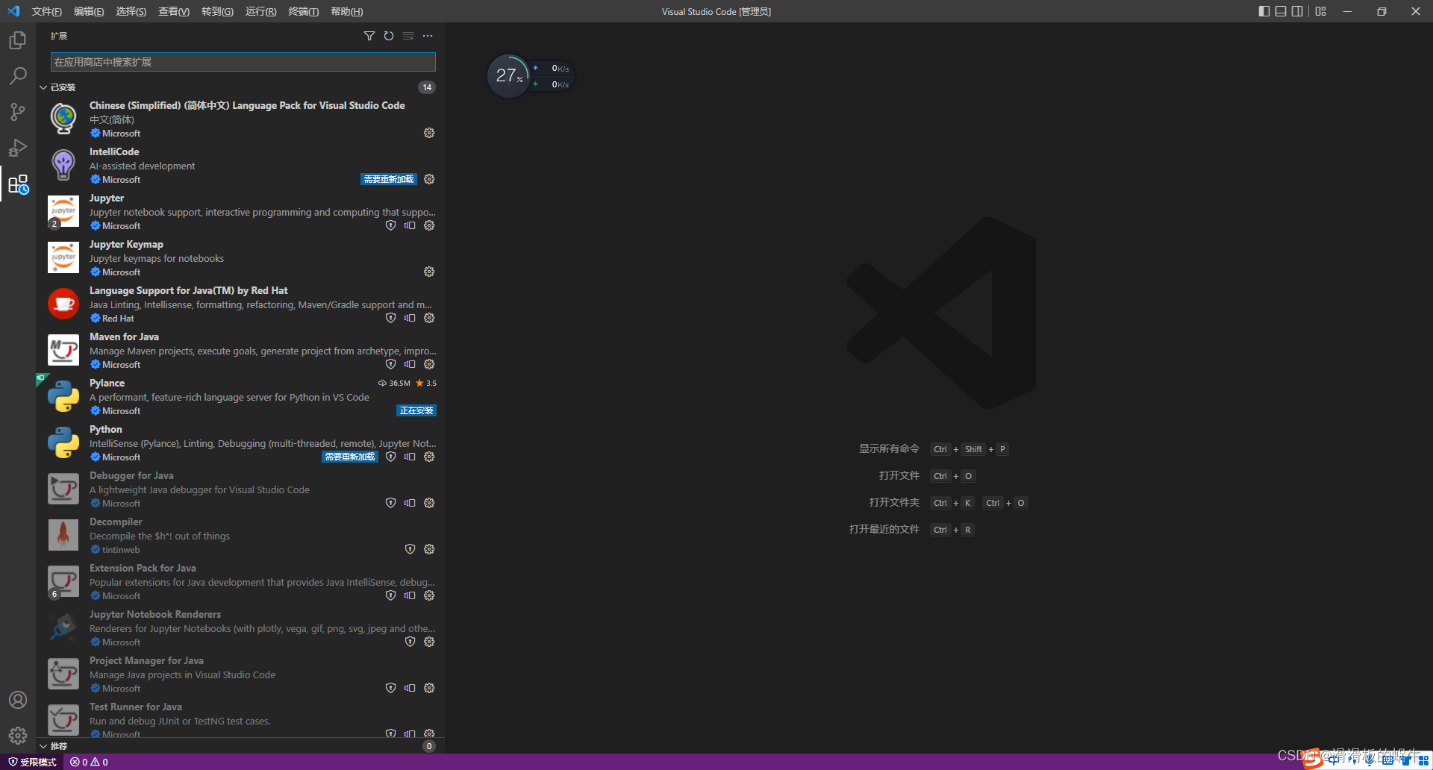Click 需要重新加载 button on Python extension
Screen dimensions: 1433x770
(350, 457)
